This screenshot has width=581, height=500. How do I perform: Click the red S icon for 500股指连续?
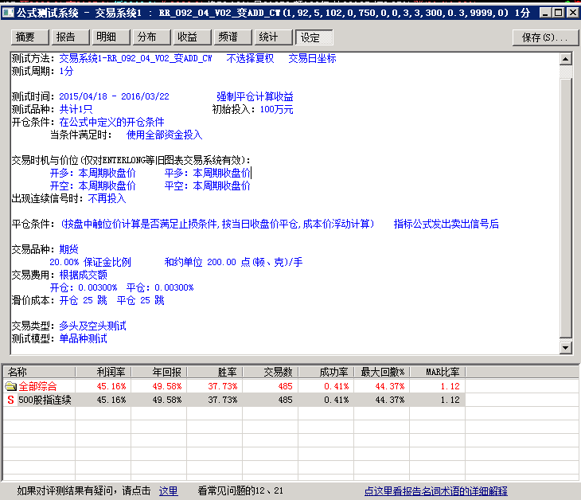click(x=10, y=400)
